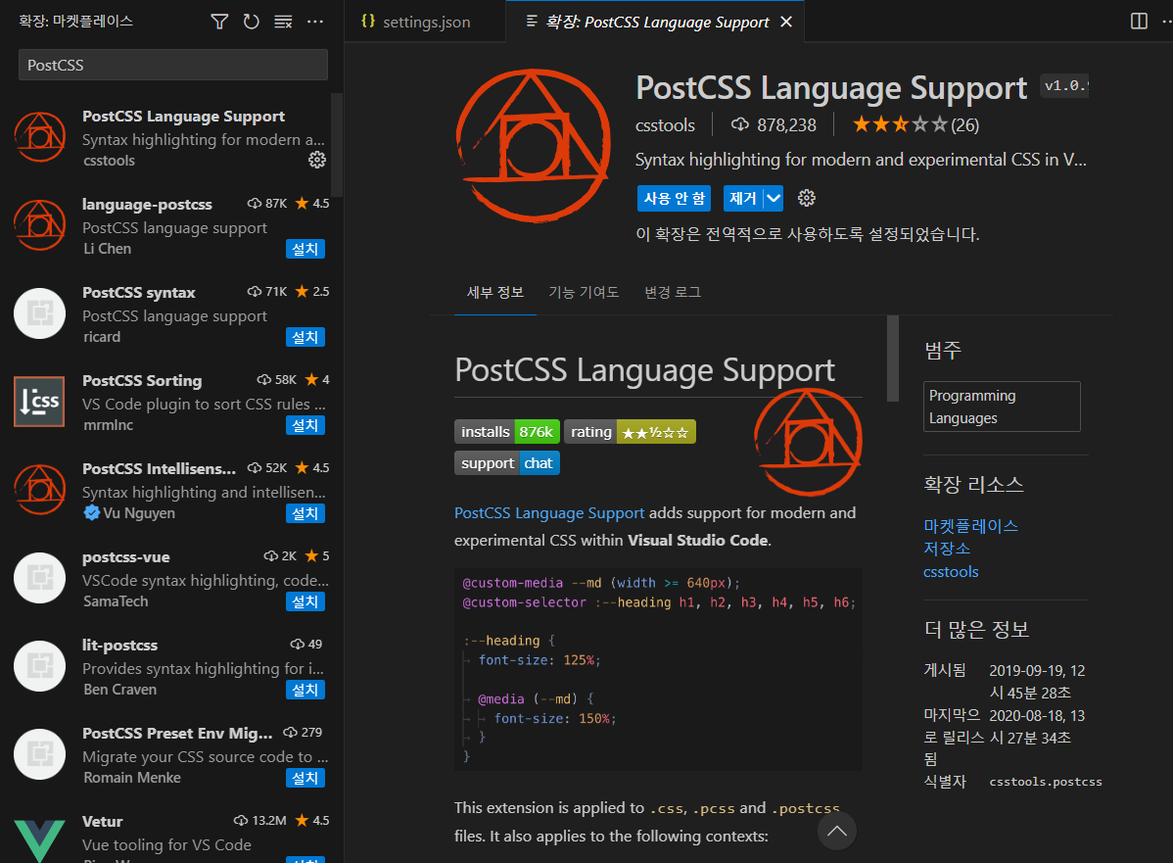Click the Vu Nguyen verified publisher badge

(92, 512)
